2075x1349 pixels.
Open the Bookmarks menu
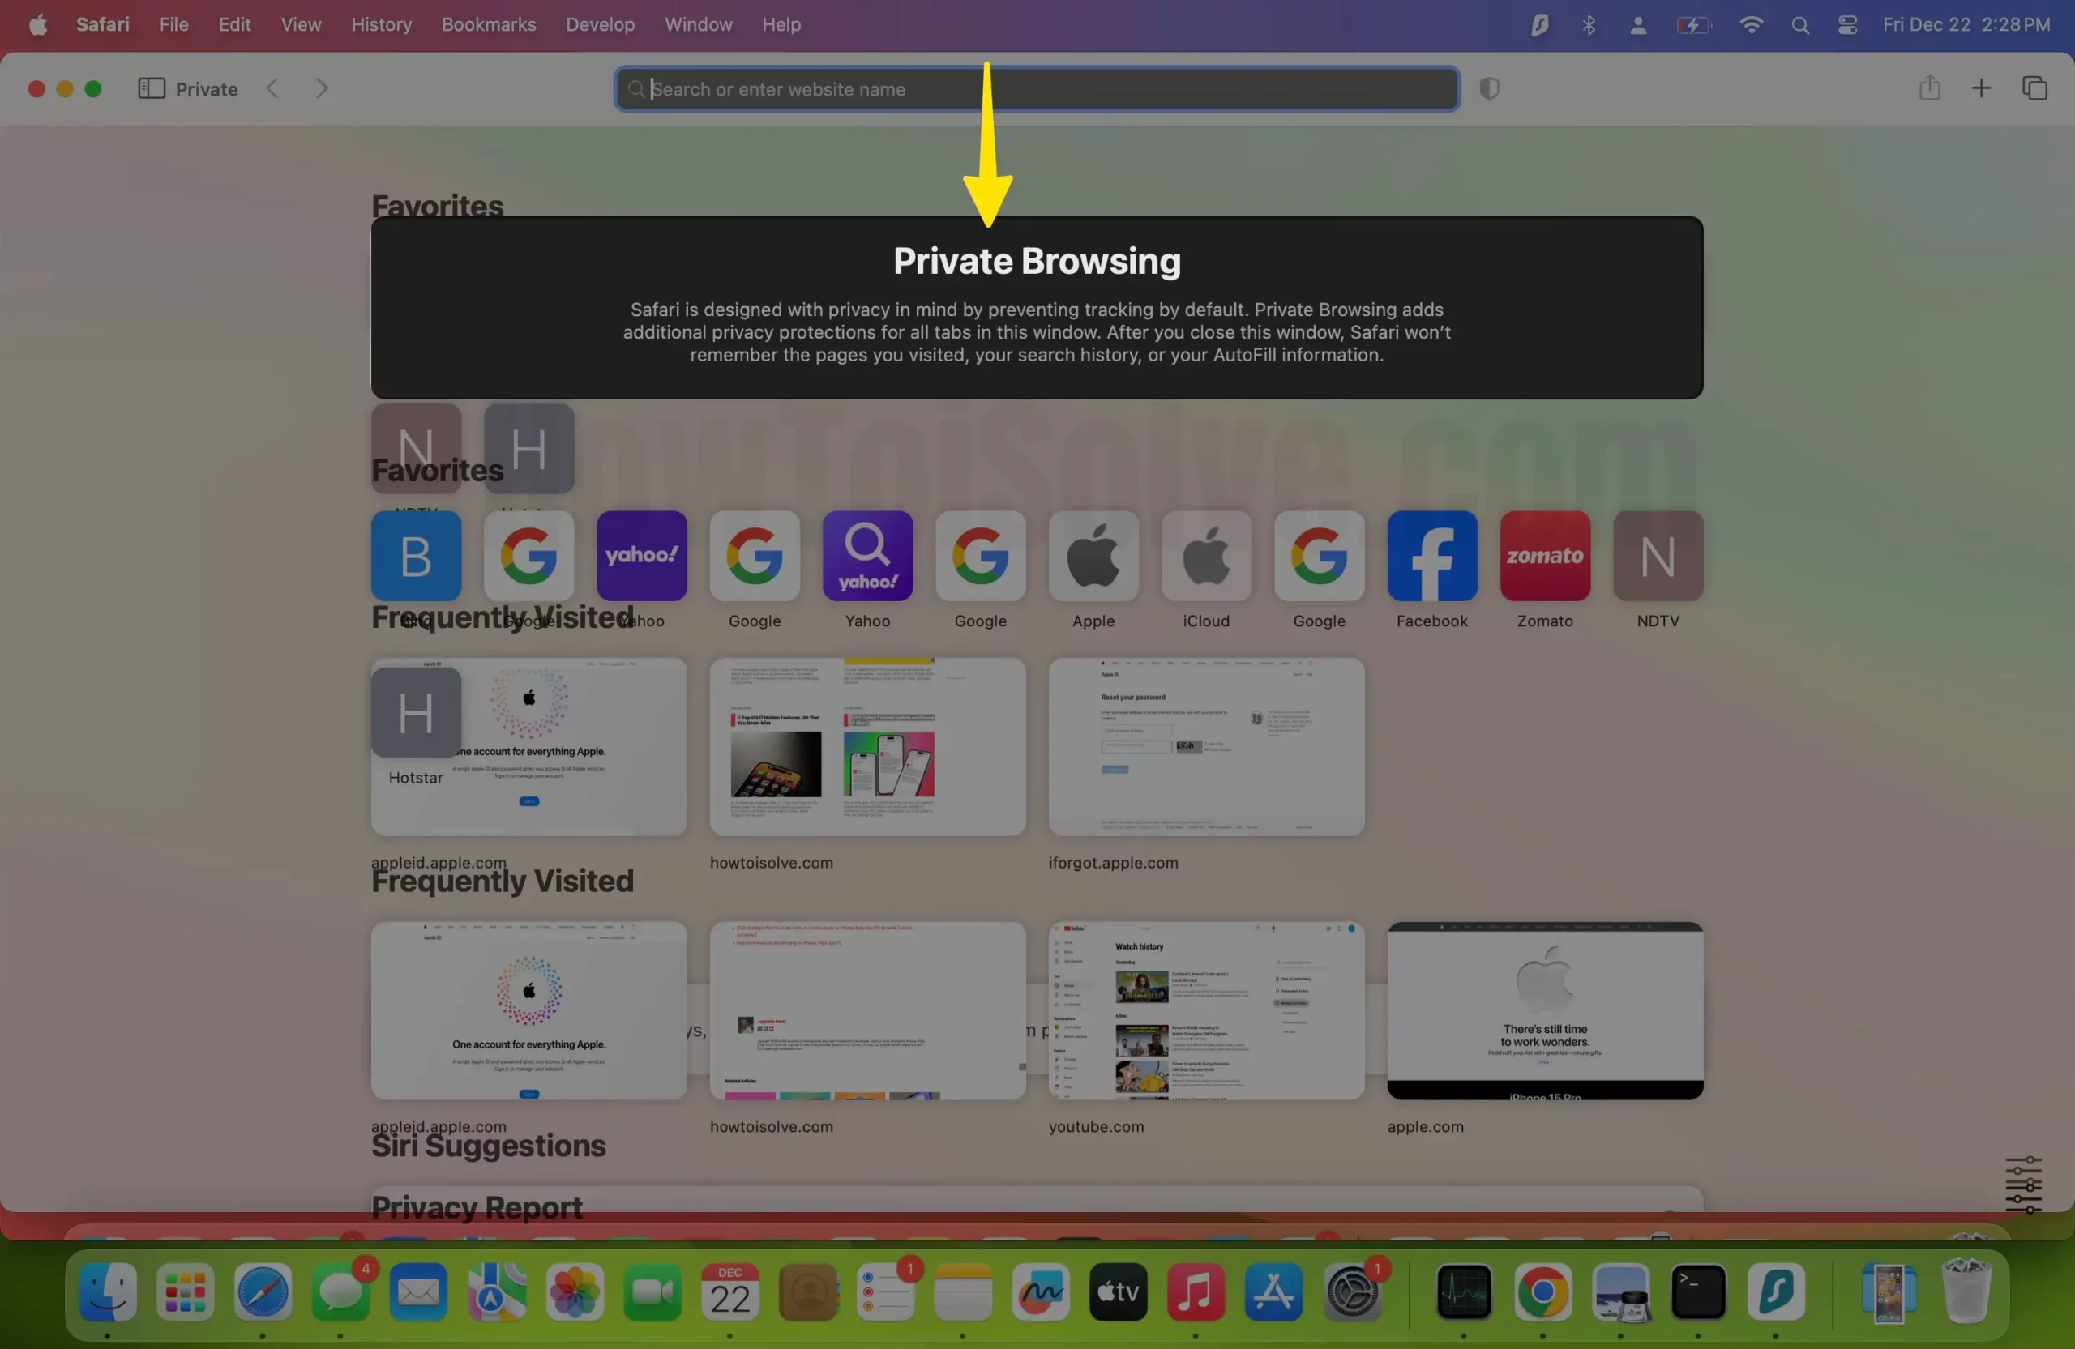[488, 24]
